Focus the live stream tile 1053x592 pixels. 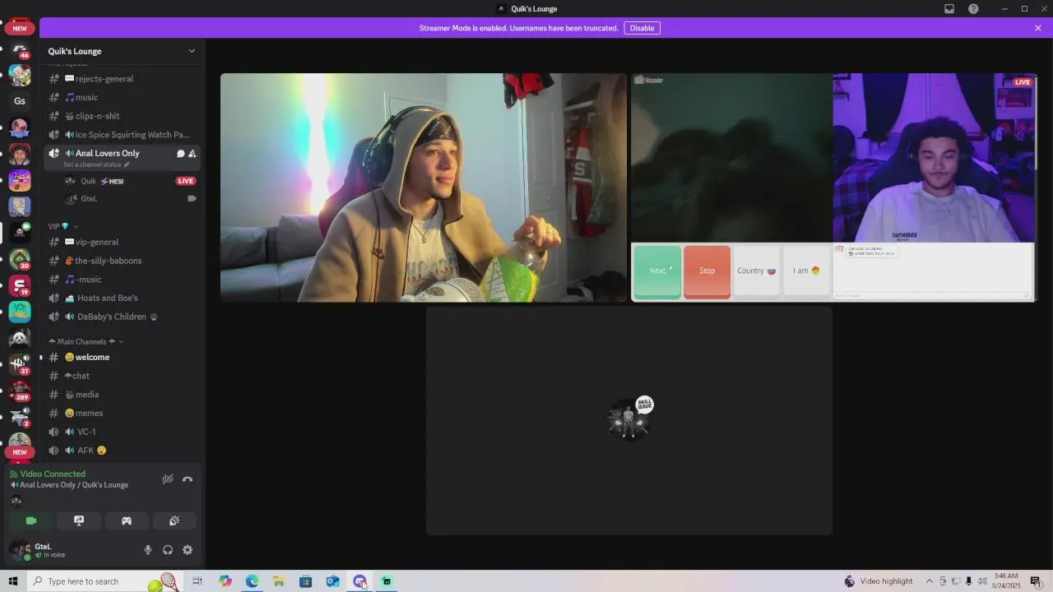(x=833, y=187)
